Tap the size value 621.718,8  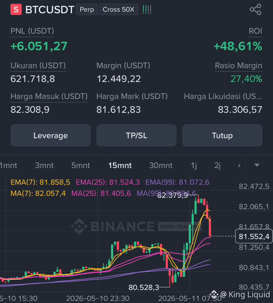pyautogui.click(x=33, y=79)
